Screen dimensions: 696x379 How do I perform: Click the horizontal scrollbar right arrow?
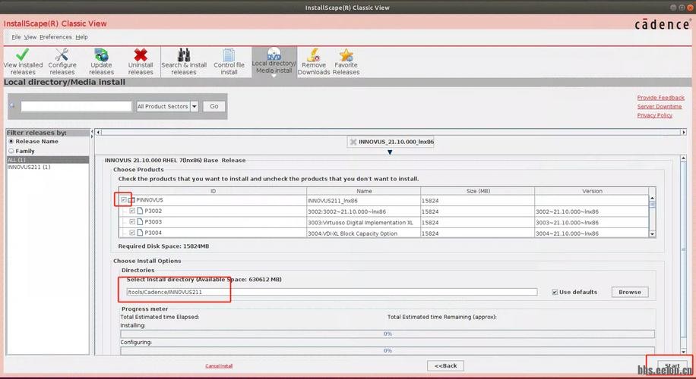(684, 132)
